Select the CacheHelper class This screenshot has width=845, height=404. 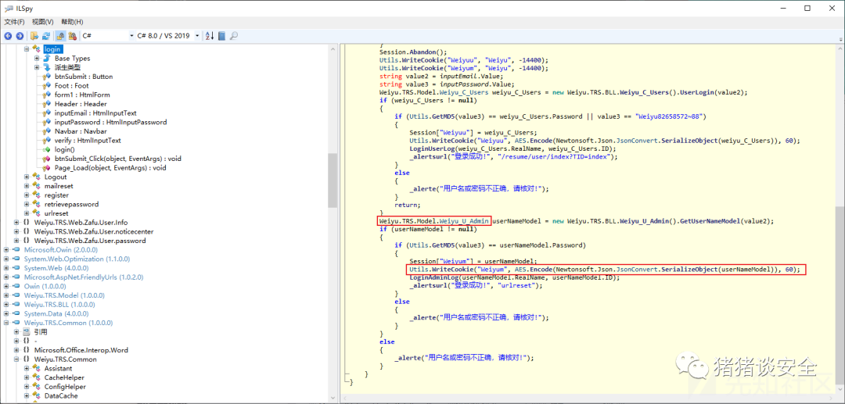(64, 377)
